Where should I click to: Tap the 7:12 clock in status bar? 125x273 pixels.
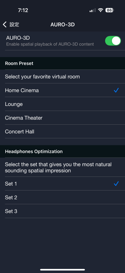click(x=23, y=10)
